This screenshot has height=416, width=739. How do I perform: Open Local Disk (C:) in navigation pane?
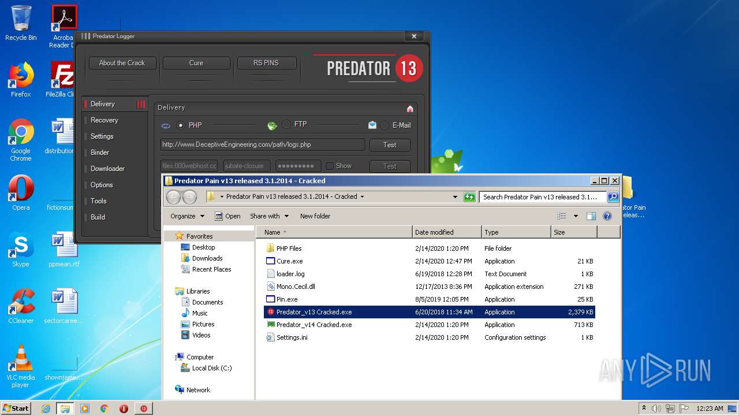coord(212,368)
